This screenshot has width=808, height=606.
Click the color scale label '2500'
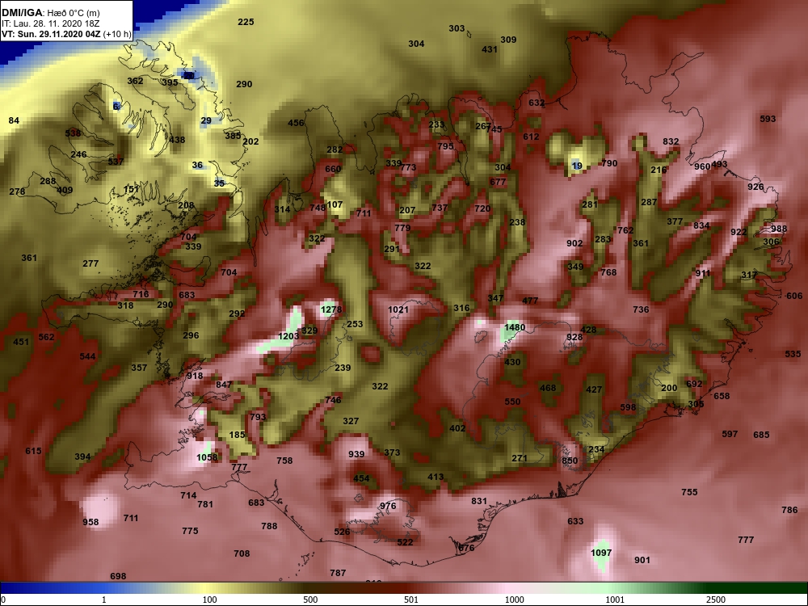(715, 600)
